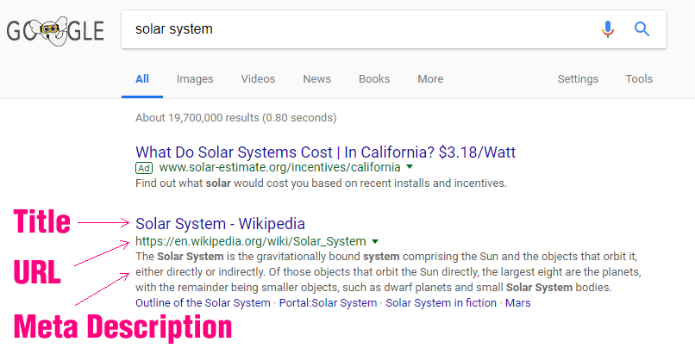The width and height of the screenshot is (695, 348).
Task: Expand the More search categories menu
Action: coord(430,78)
